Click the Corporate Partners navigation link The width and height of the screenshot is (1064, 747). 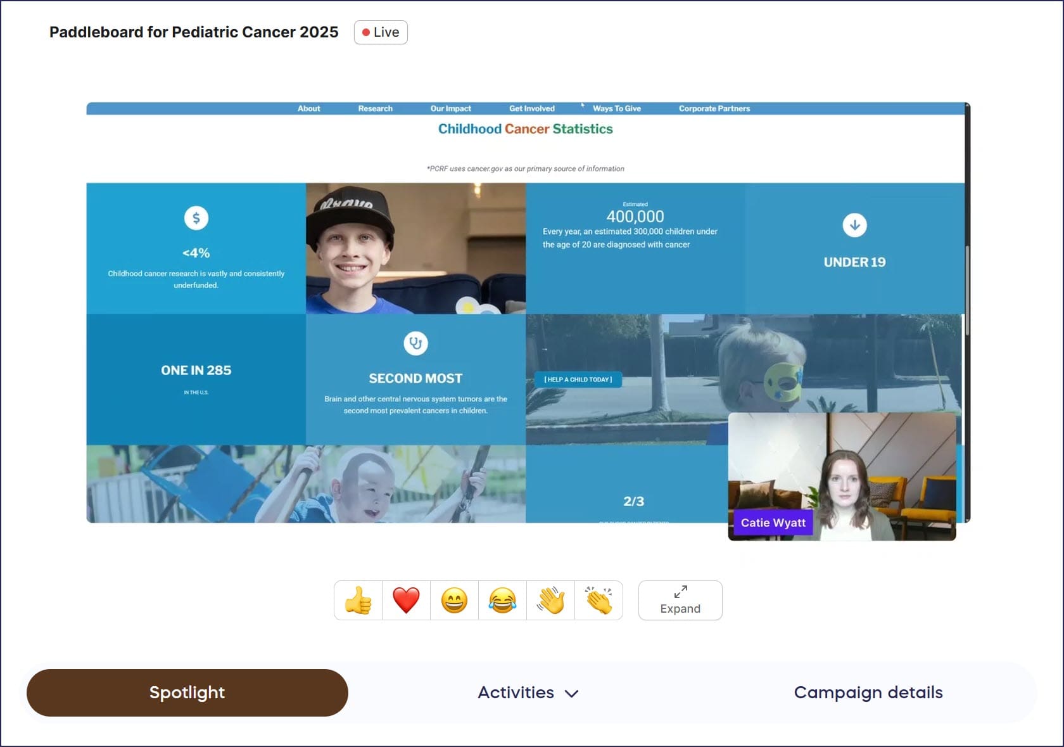[x=714, y=108]
